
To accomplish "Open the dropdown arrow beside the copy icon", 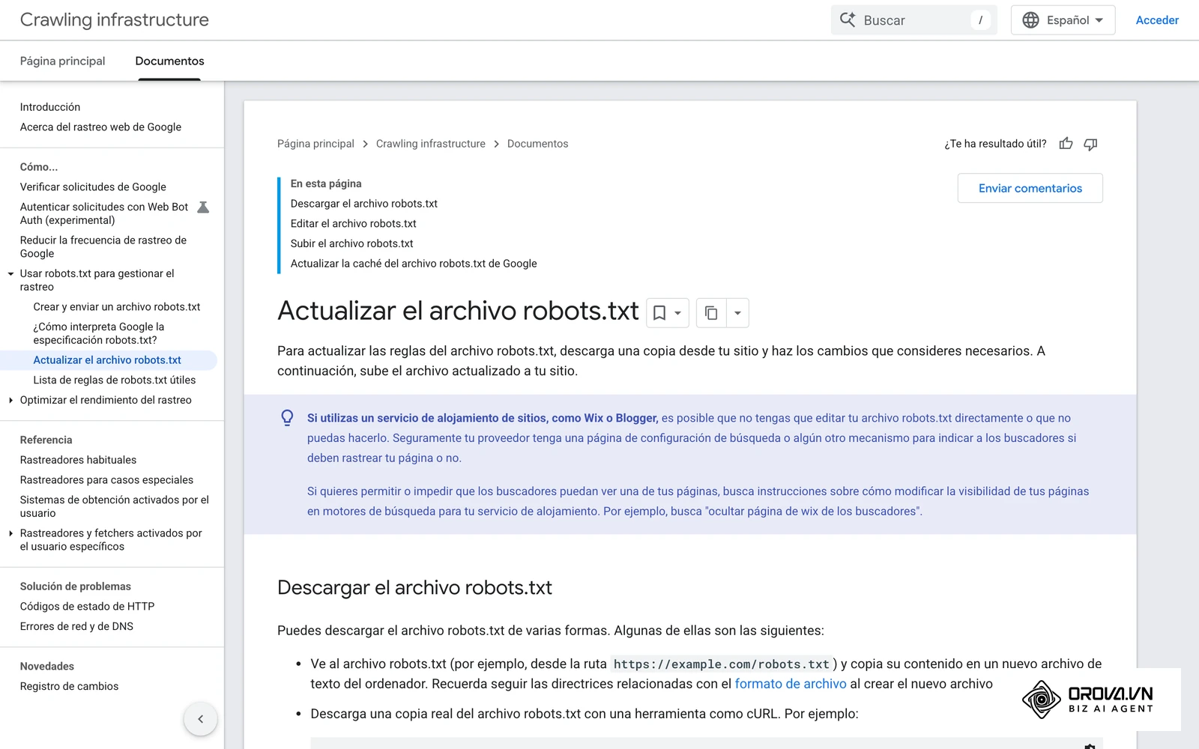I will click(x=737, y=313).
